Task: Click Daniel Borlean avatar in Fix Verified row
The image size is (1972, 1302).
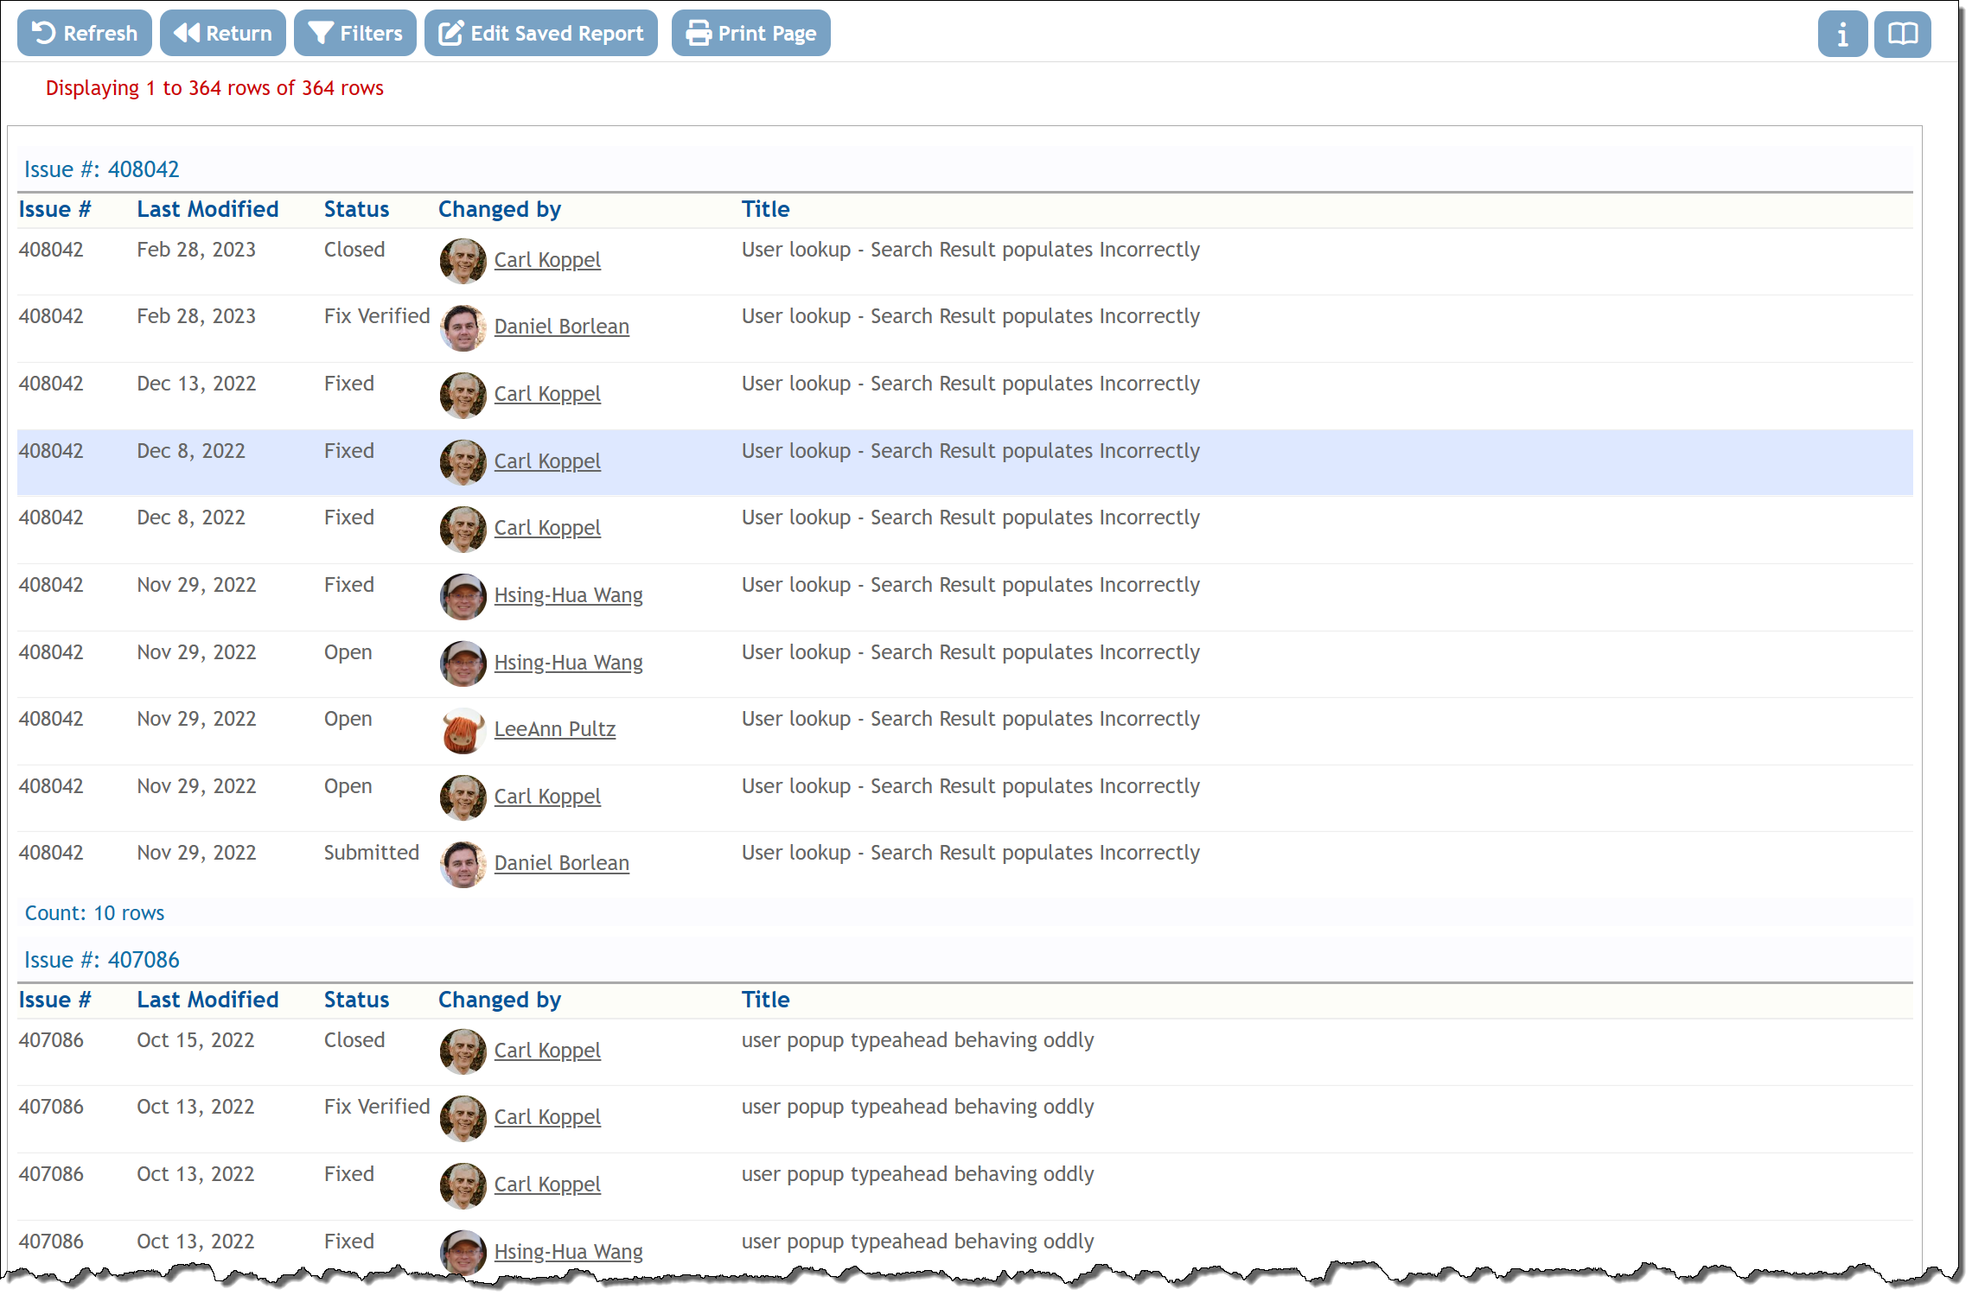Action: [463, 328]
